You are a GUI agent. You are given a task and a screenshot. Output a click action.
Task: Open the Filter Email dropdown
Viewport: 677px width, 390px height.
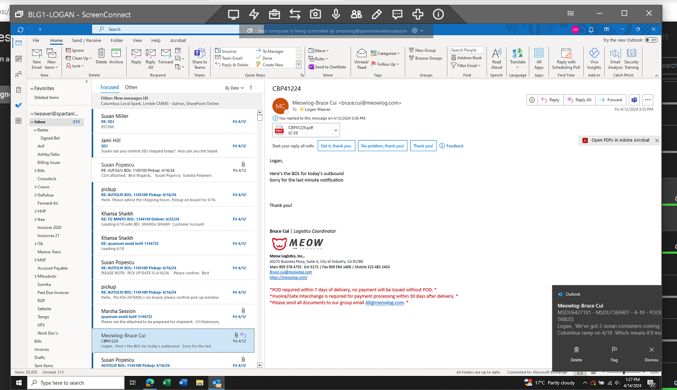pyautogui.click(x=466, y=66)
